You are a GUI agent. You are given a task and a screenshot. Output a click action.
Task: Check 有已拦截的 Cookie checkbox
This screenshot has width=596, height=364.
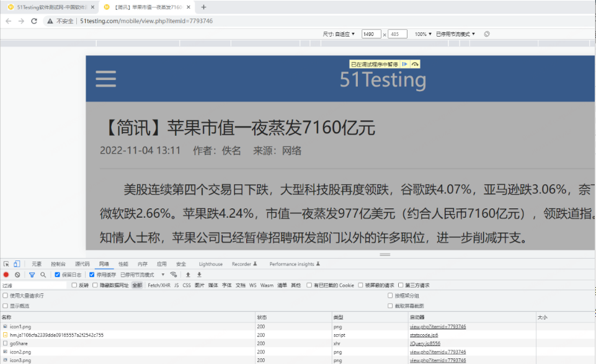(x=309, y=285)
